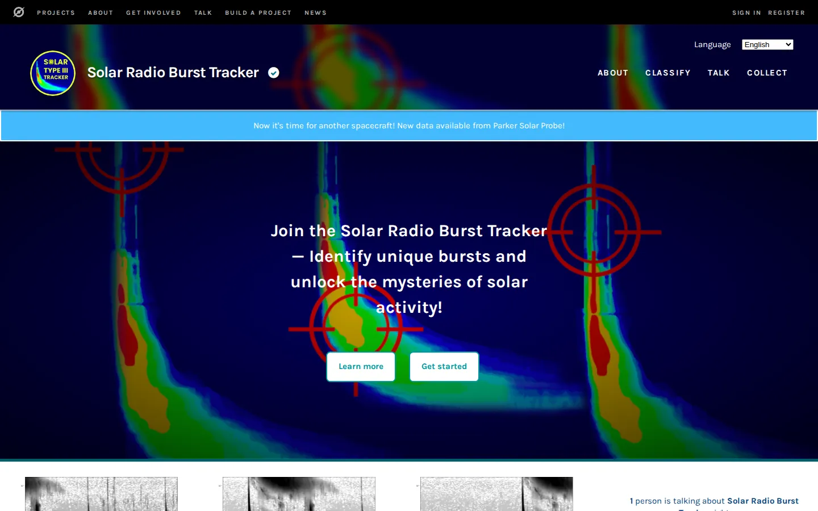Open the project's ABOUT tab

point(613,73)
